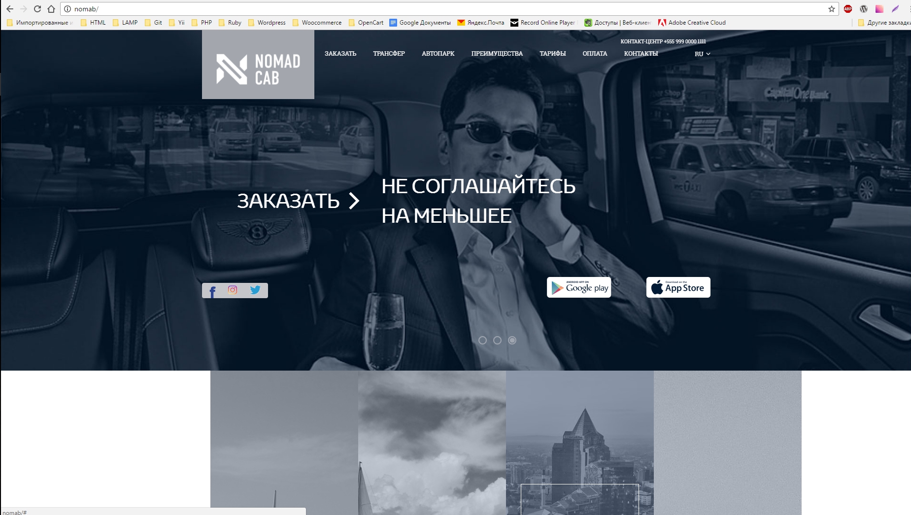Viewport: 911px width, 515px height.
Task: Expand the Wordpress bookmark folder
Action: (x=267, y=23)
